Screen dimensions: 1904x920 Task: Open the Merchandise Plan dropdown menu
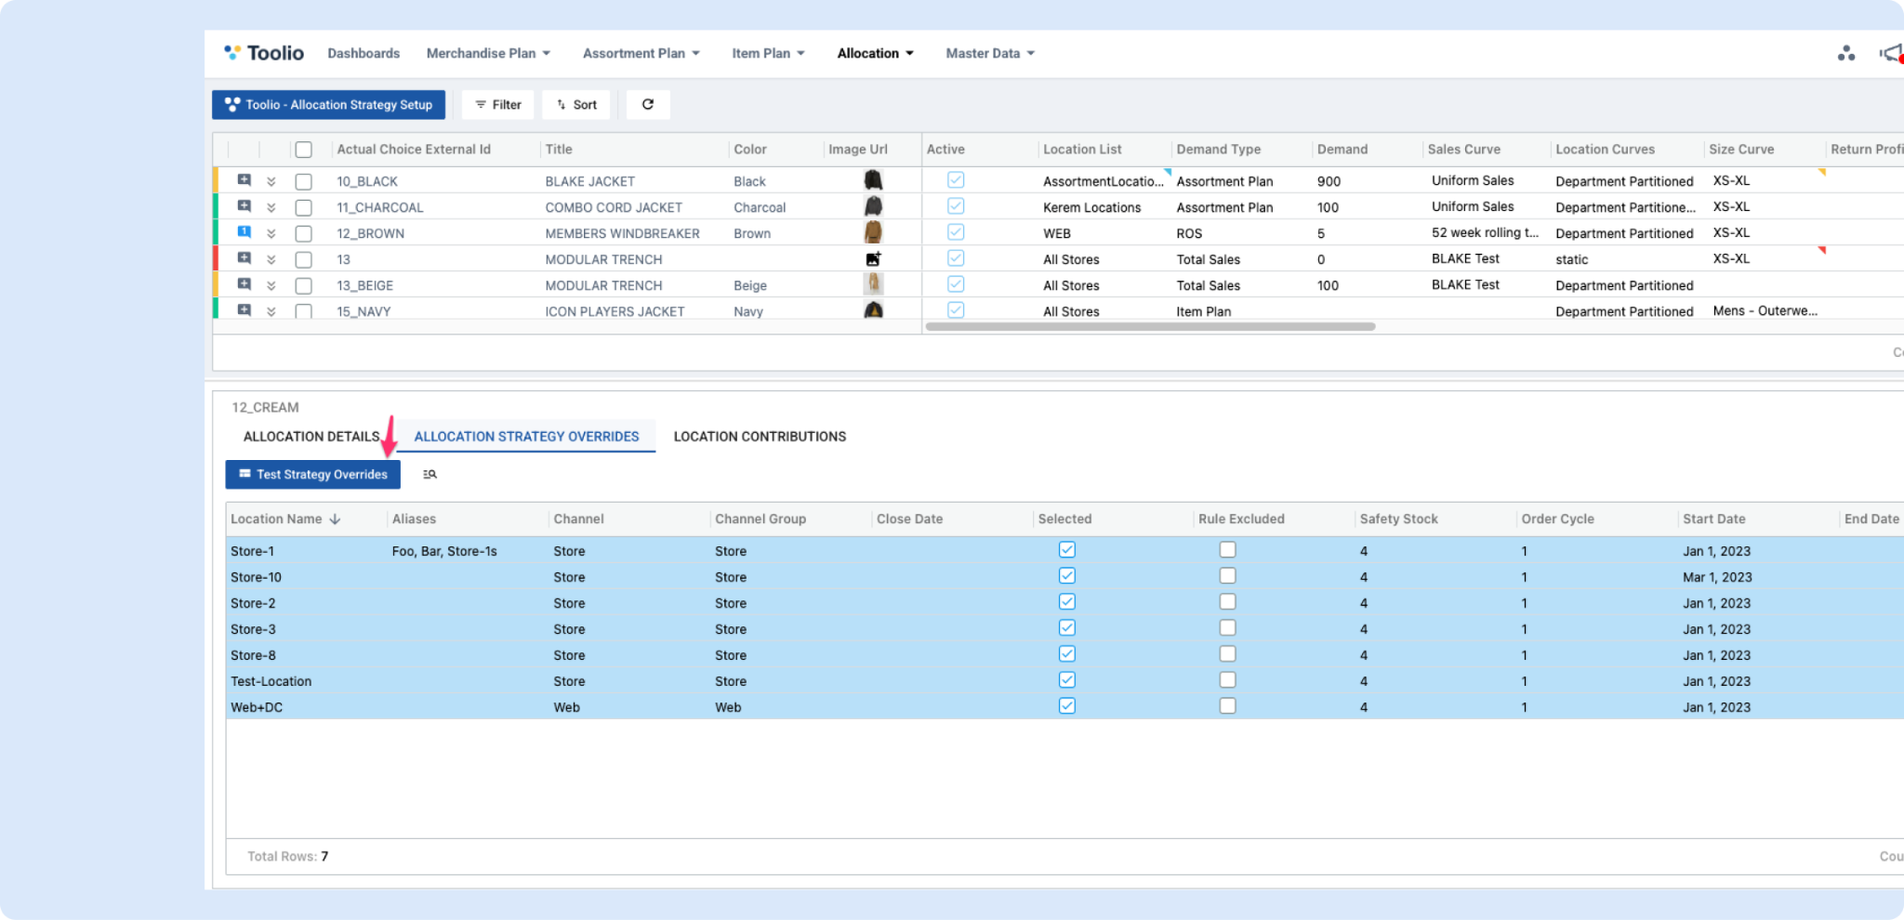coord(488,53)
